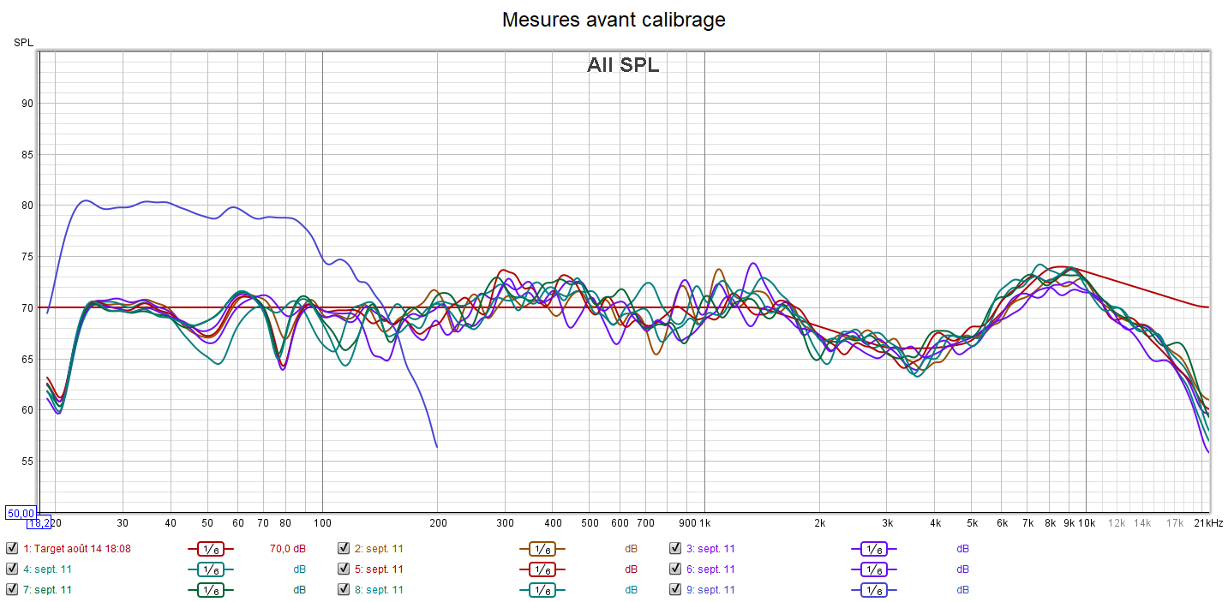1228x602 pixels.
Task: Click the 50,00 SPL axis limit field
Action: coord(21,513)
